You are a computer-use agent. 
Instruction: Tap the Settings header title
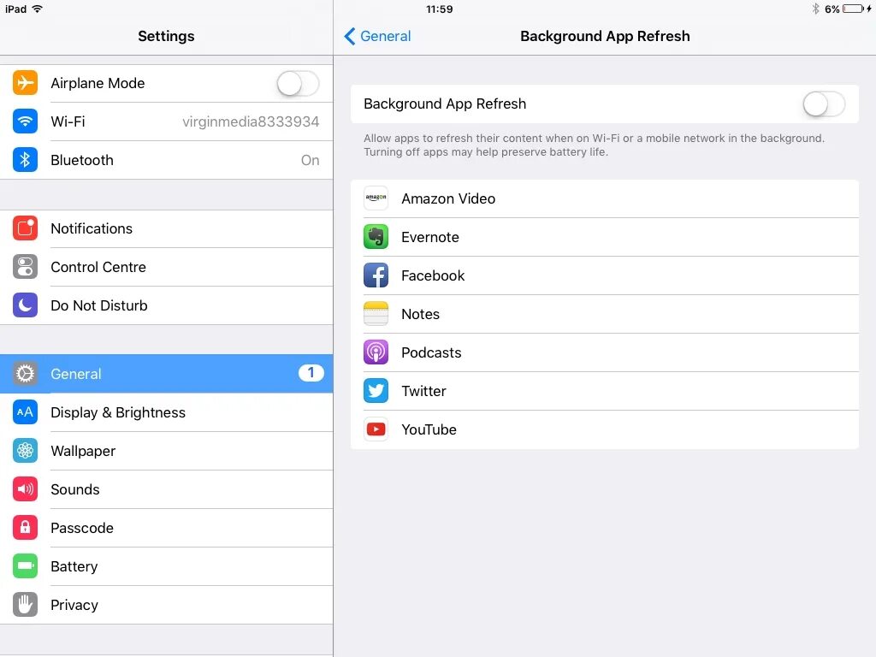pos(166,36)
